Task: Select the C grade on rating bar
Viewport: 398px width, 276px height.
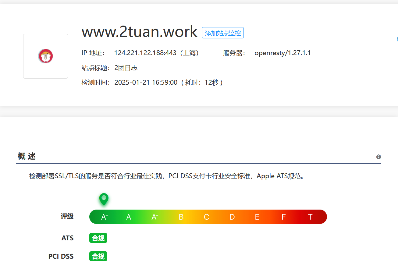Action: coord(206,217)
